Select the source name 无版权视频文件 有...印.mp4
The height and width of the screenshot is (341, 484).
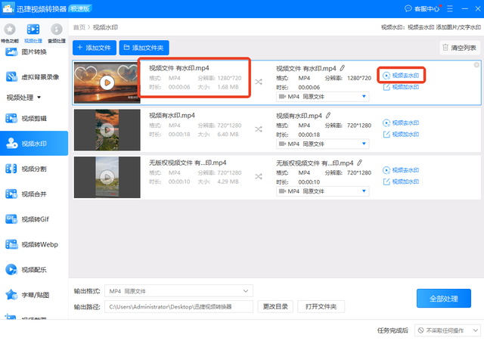pyautogui.click(x=188, y=163)
